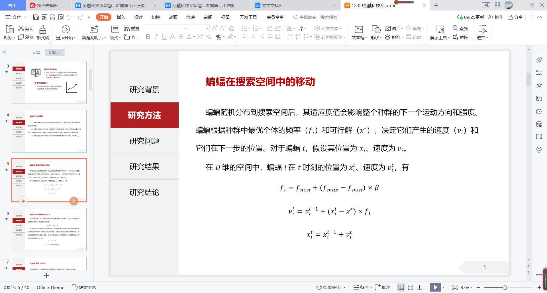Image resolution: width=547 pixels, height=293 pixels.
Task: Switch to the Outline (大纲) panel tab
Action: point(36,52)
